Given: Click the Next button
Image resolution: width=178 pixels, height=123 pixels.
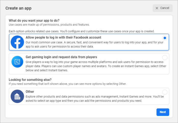Looking at the screenshot, I should (x=163, y=112).
